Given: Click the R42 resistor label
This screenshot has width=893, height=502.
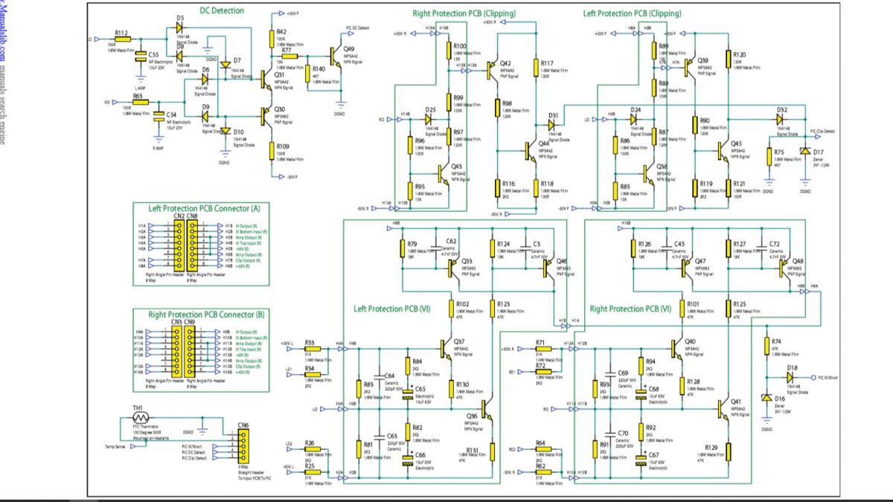Looking at the screenshot, I should click(x=281, y=32).
